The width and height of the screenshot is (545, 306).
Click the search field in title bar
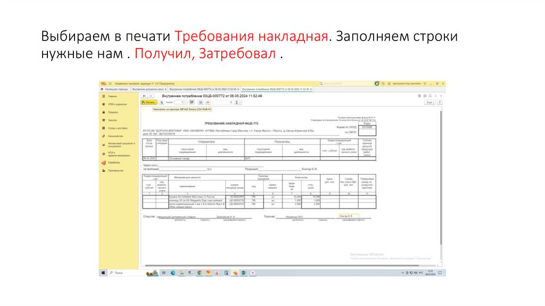346,84
